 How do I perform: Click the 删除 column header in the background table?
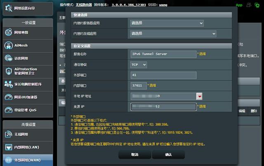[254, 111]
